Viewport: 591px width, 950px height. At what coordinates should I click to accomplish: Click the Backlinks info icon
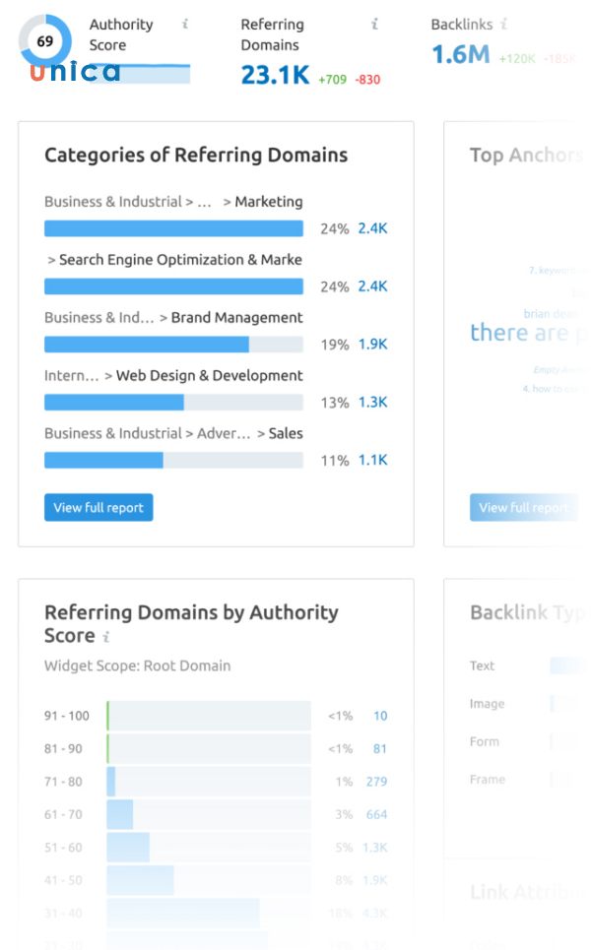point(503,25)
